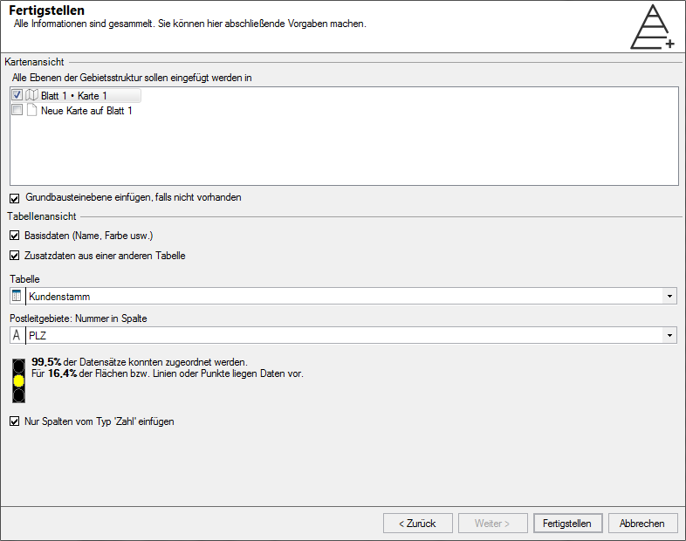Select Blatt 1 • Karte 1 list entry
Screen dimensions: 686x541
pos(76,95)
